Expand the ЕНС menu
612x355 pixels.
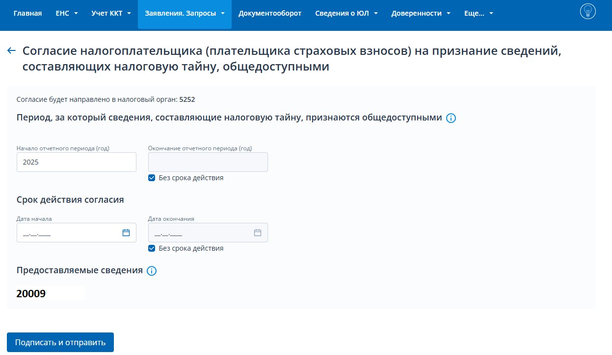point(67,14)
